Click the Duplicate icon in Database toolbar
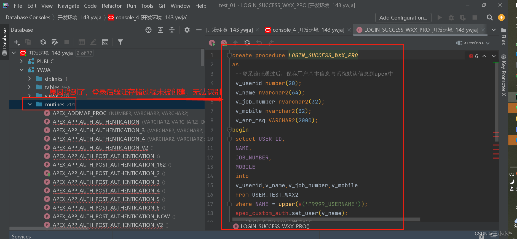 [x=28, y=42]
